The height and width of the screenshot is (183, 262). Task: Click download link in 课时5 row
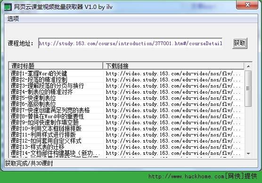[x=173, y=98]
